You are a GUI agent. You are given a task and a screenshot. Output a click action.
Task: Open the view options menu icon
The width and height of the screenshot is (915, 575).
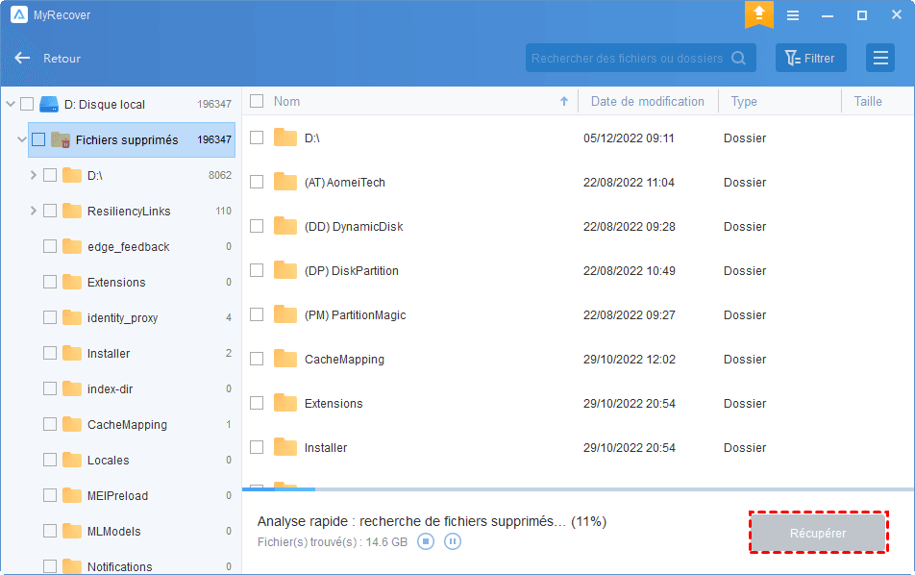pyautogui.click(x=879, y=59)
